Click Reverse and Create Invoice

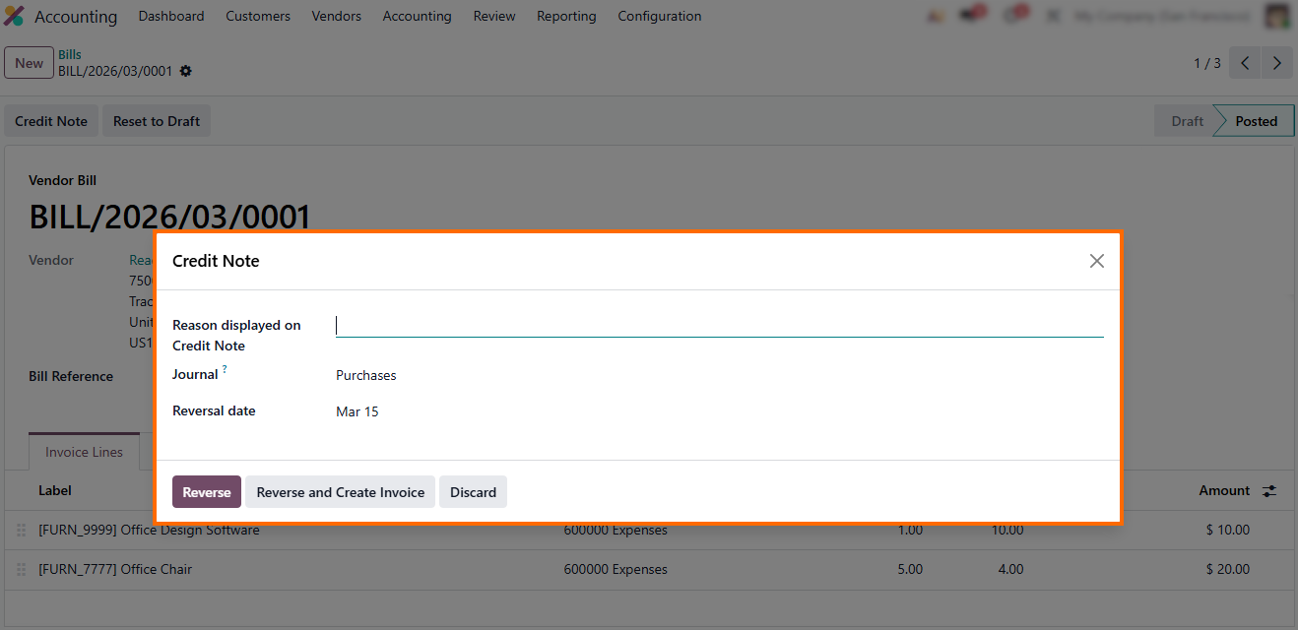tap(340, 492)
